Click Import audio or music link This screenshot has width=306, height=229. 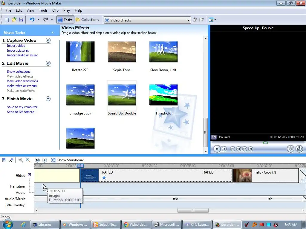pyautogui.click(x=22, y=55)
